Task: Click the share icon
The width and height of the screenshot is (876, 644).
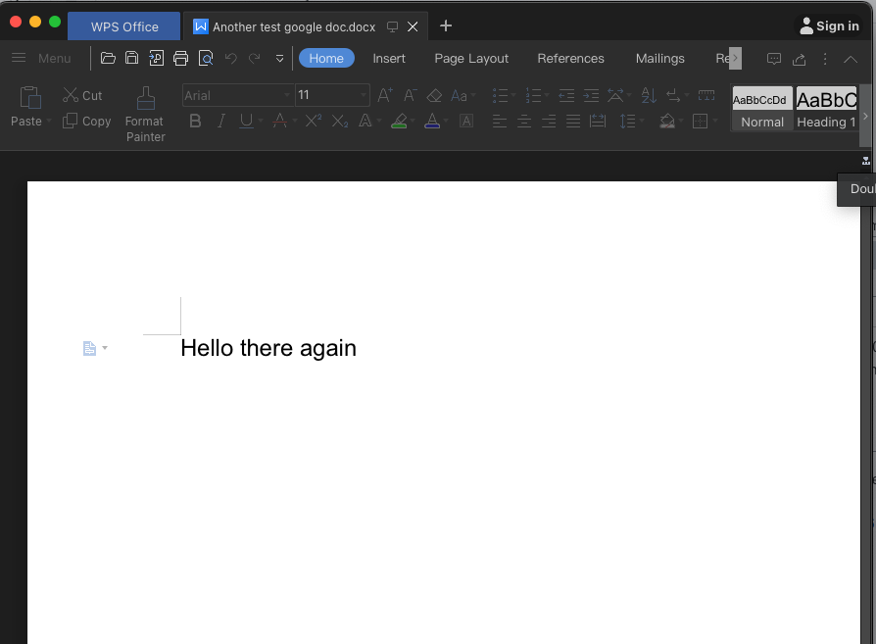Action: pos(799,58)
